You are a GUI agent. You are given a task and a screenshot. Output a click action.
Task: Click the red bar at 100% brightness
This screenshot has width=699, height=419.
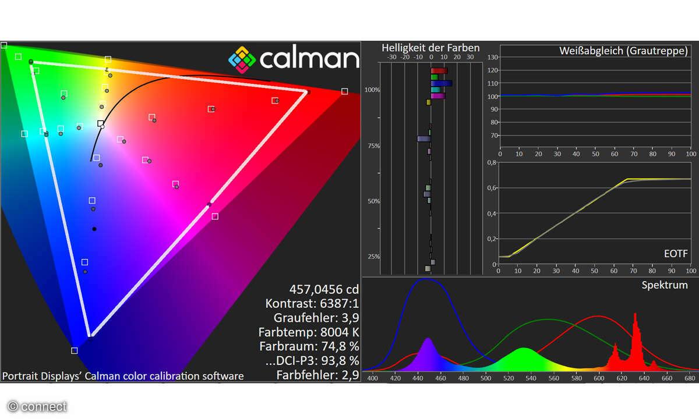tap(439, 71)
